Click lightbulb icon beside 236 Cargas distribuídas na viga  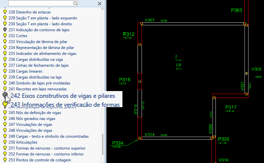[x=5, y=59]
